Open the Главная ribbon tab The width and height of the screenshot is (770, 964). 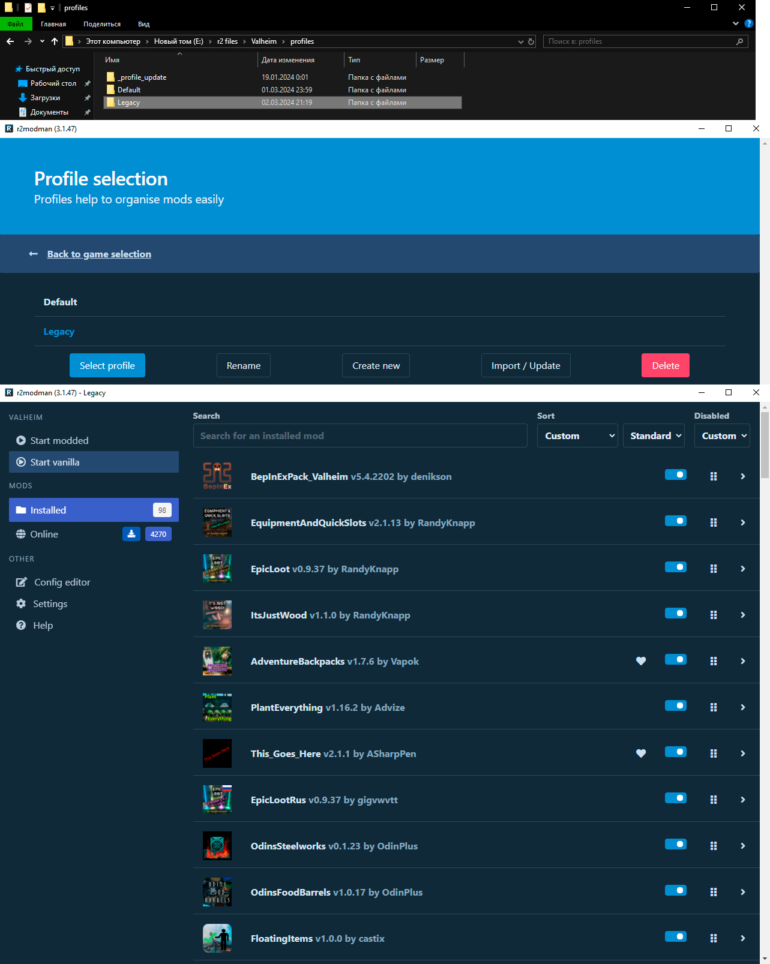[x=53, y=24]
